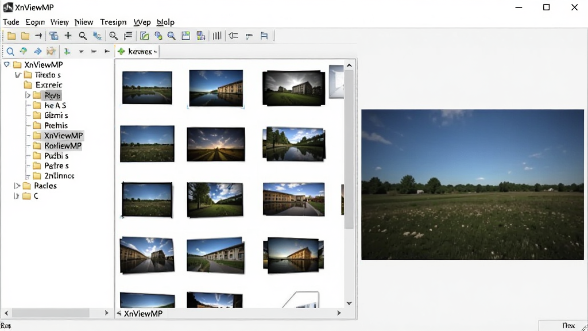The image size is (588, 331).
Task: Click the picture icon in the lower toolbar
Action: pyautogui.click(x=51, y=51)
